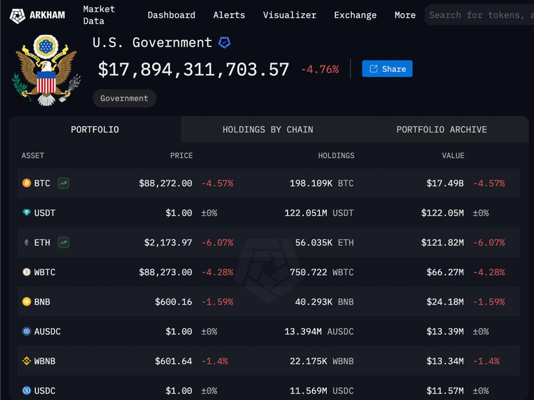This screenshot has height=400, width=534.
Task: Sort by the VALUE column header
Action: pyautogui.click(x=453, y=156)
